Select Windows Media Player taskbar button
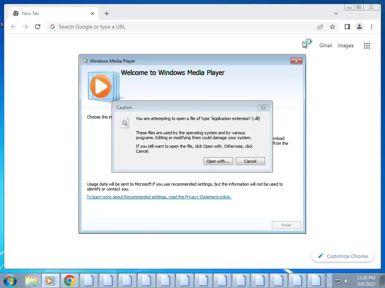Viewport: 385px width, 288px height. [50, 280]
